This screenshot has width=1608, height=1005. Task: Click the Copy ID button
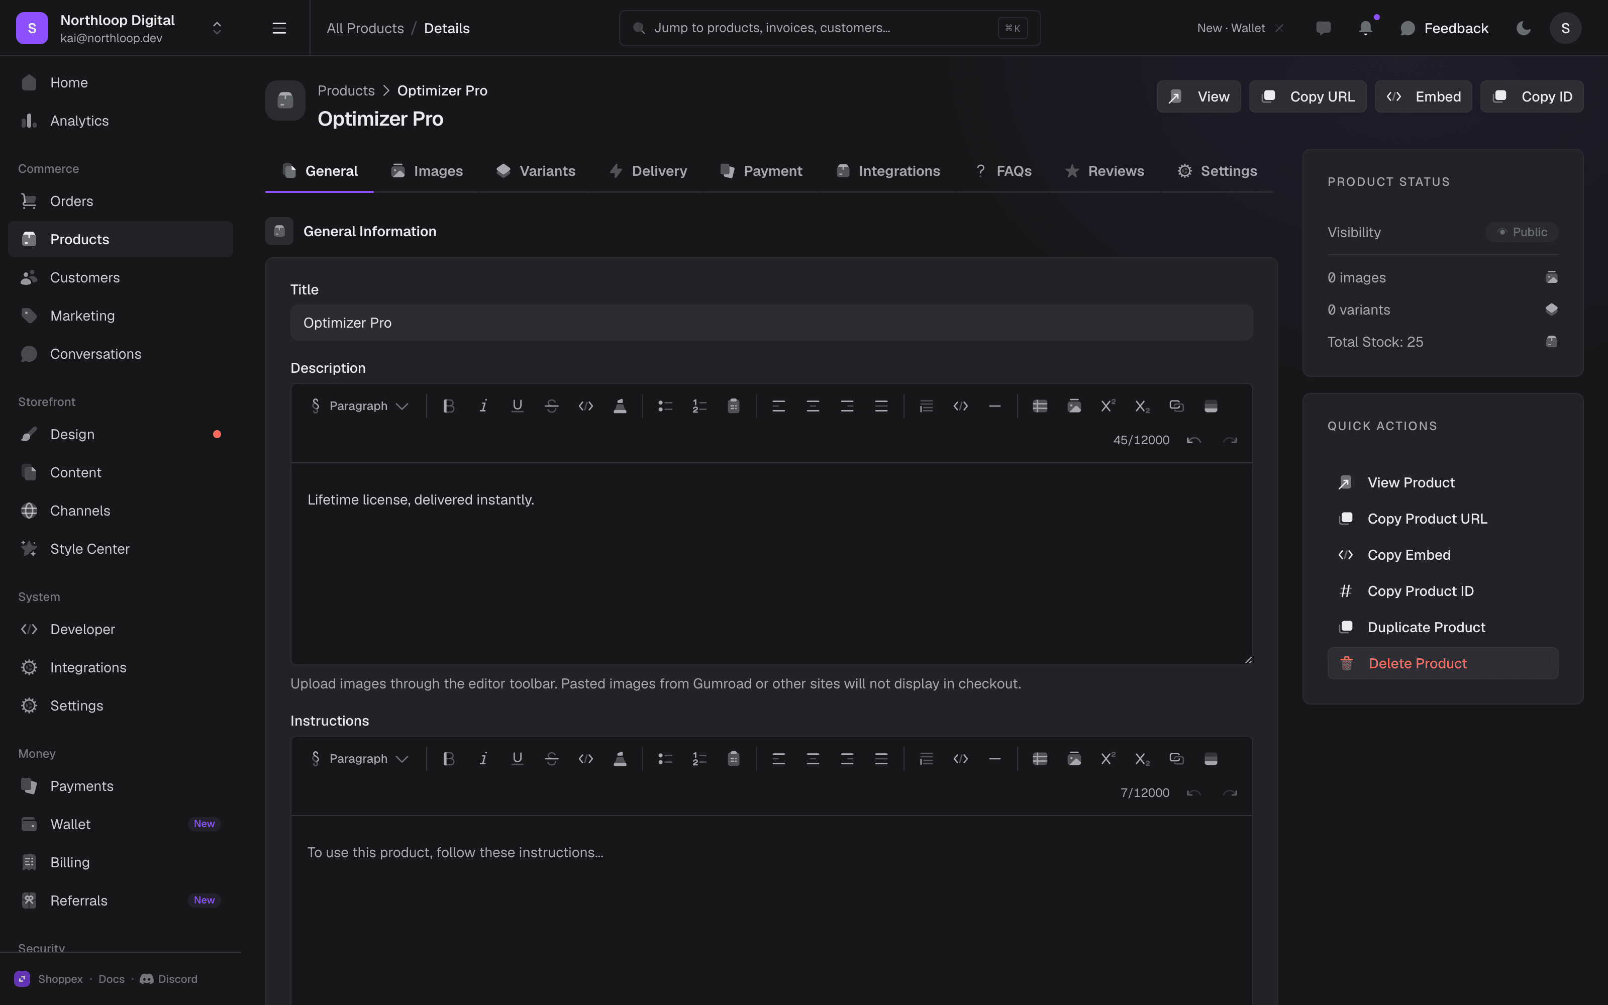click(1532, 96)
